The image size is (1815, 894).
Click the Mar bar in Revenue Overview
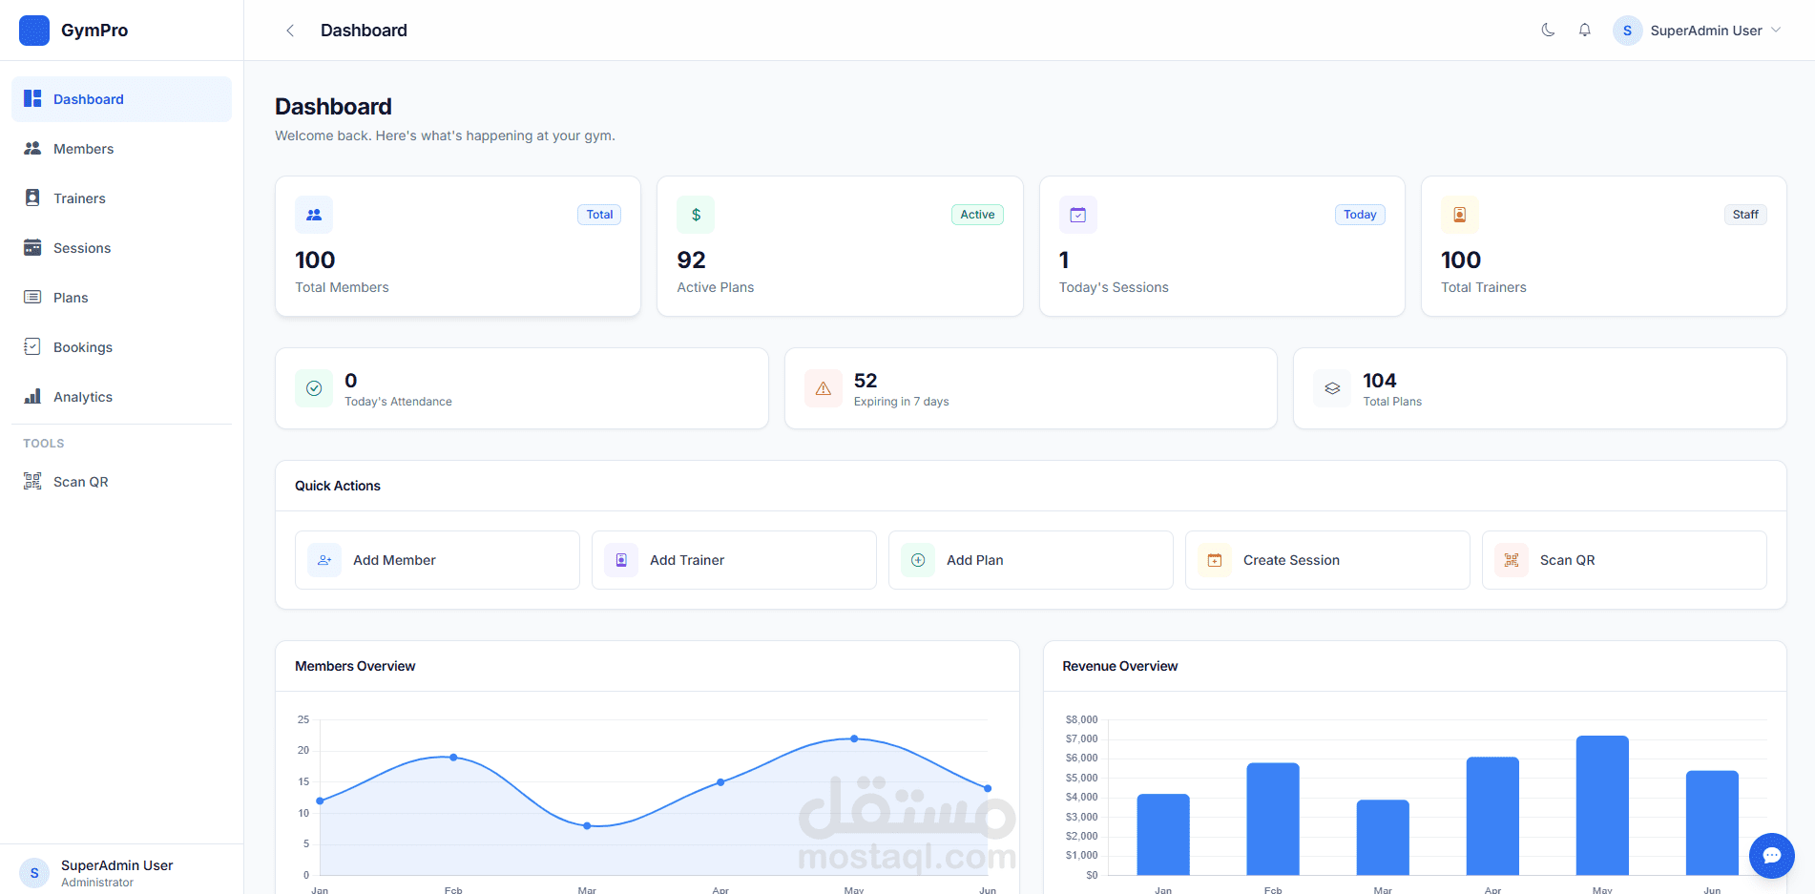pos(1383,838)
